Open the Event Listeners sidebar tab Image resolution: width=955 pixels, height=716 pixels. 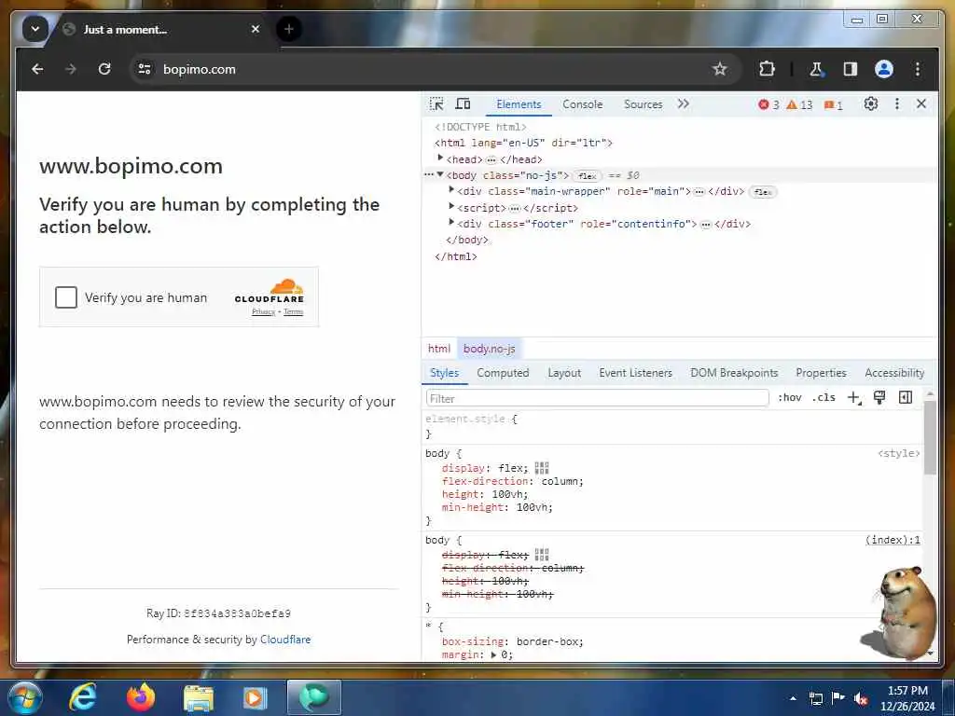pos(635,373)
